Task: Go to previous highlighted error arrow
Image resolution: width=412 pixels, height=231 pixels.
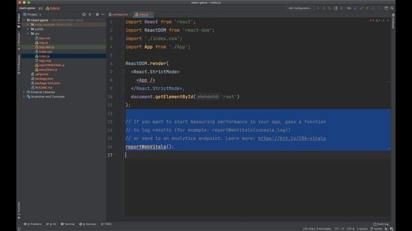Action: [384, 21]
